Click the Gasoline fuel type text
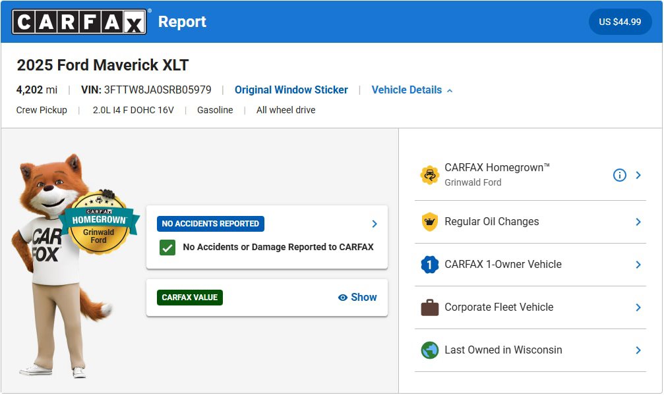Screen dimensions: 664x395 pyautogui.click(x=215, y=110)
